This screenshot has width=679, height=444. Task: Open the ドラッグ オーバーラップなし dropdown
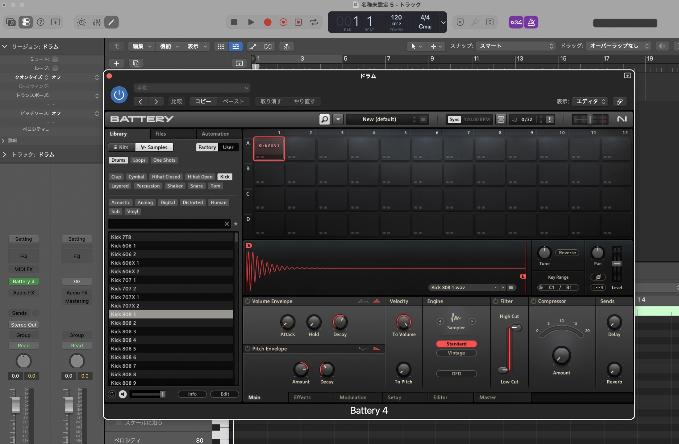(618, 46)
